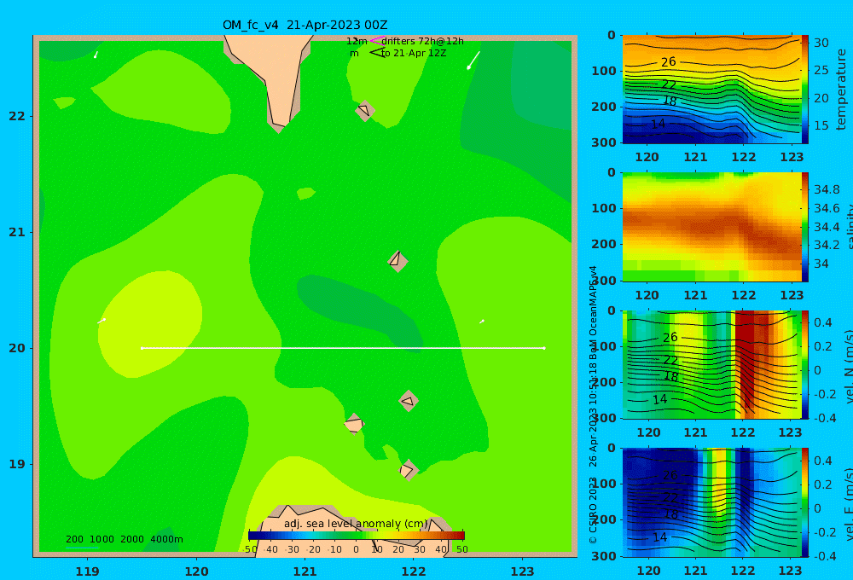The width and height of the screenshot is (853, 580).
Task: Click the '34.8' tick on salinity colorbar
Action: point(827,189)
